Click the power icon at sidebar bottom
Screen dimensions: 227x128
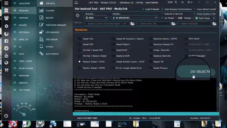coord(6,116)
